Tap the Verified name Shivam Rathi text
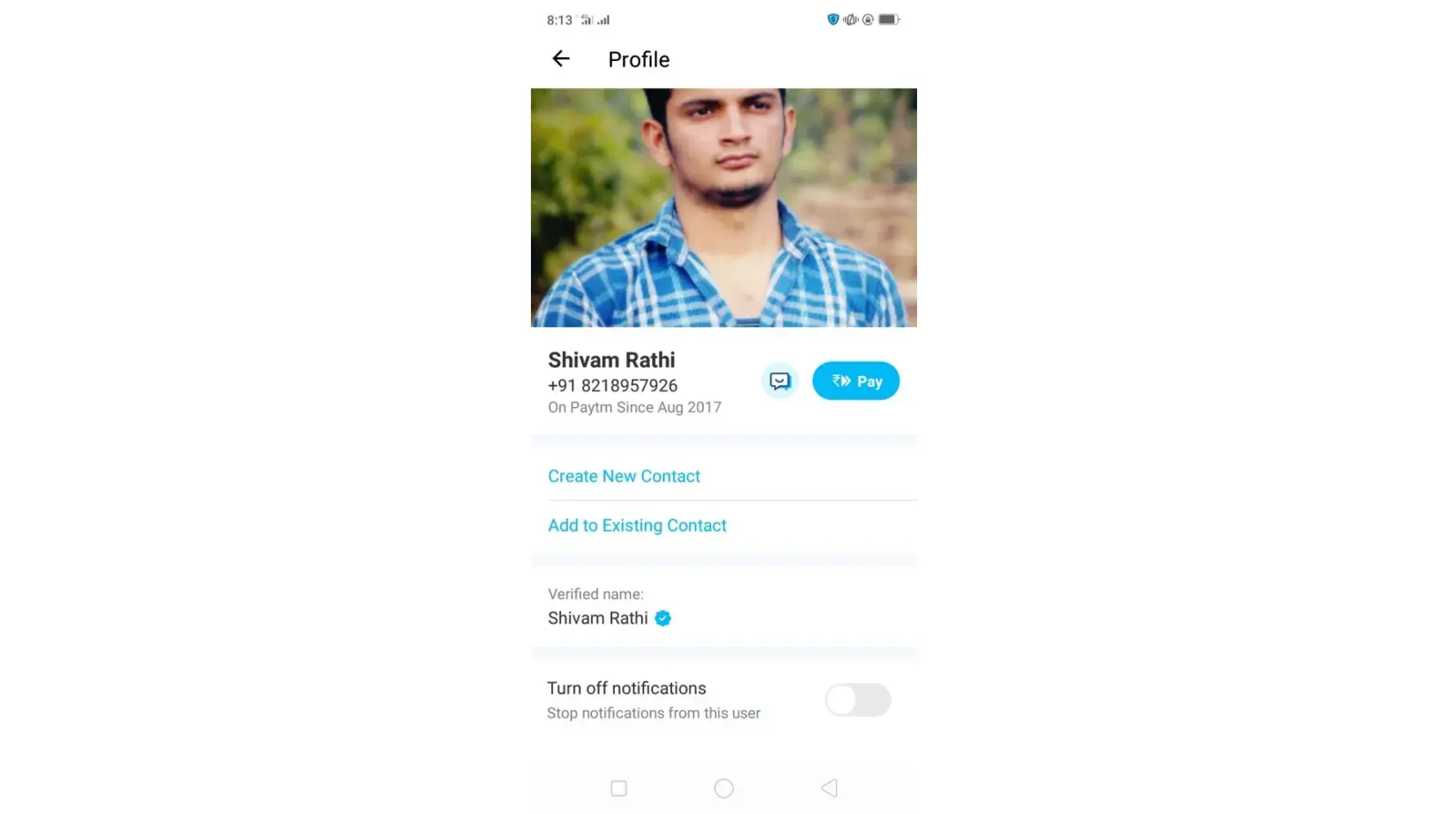This screenshot has height=814, width=1448. (598, 619)
